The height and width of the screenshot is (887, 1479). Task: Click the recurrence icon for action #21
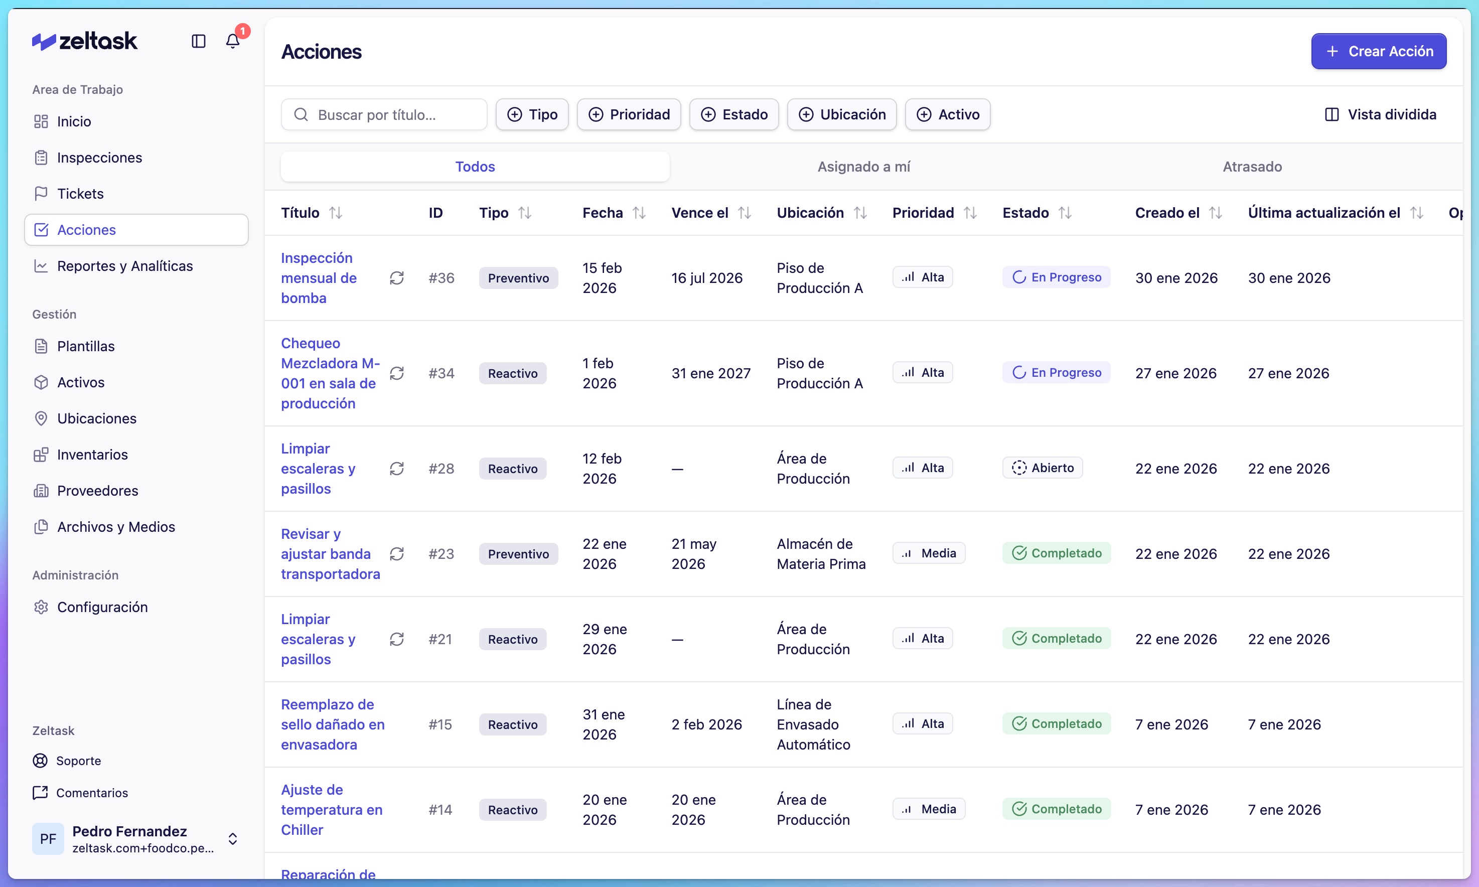point(397,639)
